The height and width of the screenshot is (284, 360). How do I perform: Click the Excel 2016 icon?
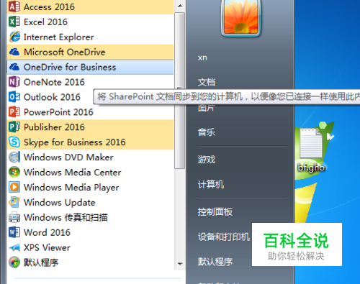[14, 22]
